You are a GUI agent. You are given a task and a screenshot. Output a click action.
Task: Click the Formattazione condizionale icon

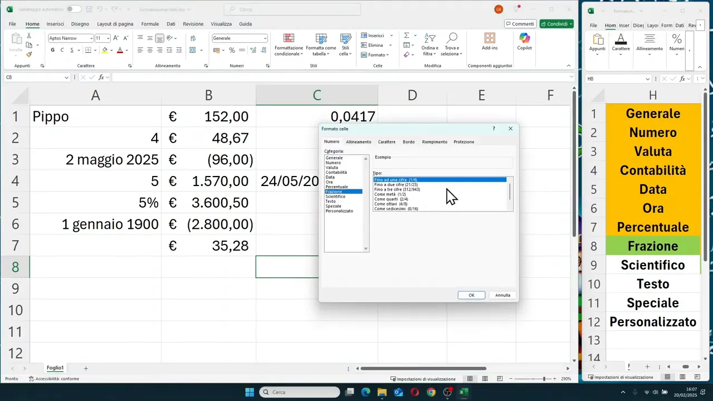tap(289, 38)
